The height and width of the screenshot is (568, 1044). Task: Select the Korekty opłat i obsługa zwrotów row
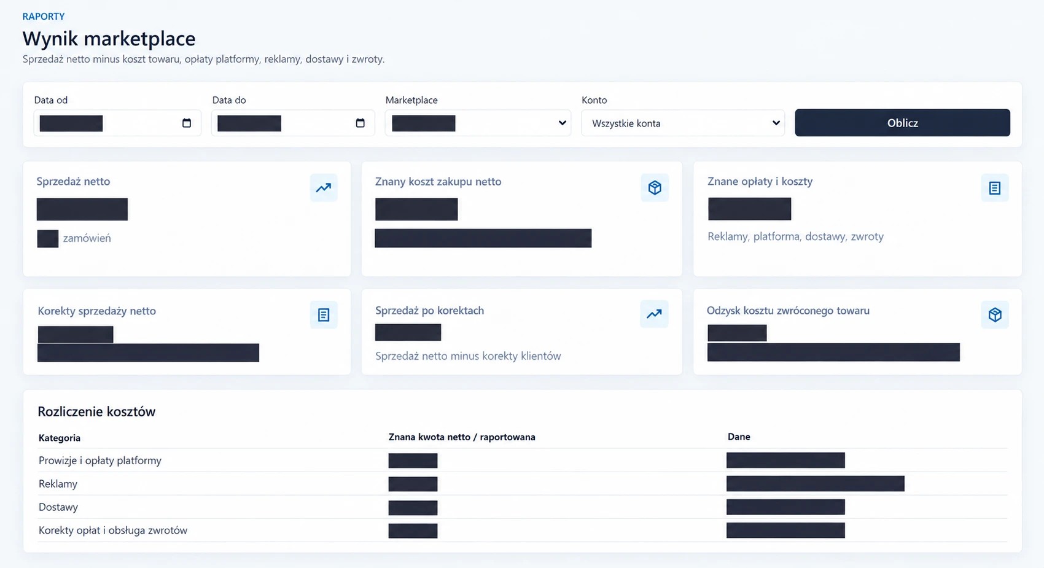523,531
